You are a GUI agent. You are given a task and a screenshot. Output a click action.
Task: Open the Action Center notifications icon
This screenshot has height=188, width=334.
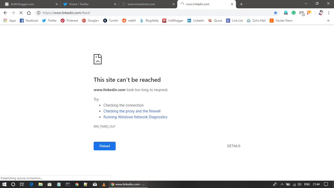pos(326,184)
